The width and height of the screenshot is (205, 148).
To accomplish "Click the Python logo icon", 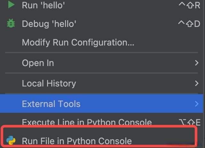I will (x=11, y=140).
